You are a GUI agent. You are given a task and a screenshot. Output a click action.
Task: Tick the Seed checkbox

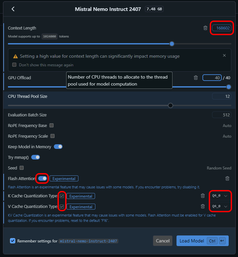pyautogui.click(x=22, y=168)
